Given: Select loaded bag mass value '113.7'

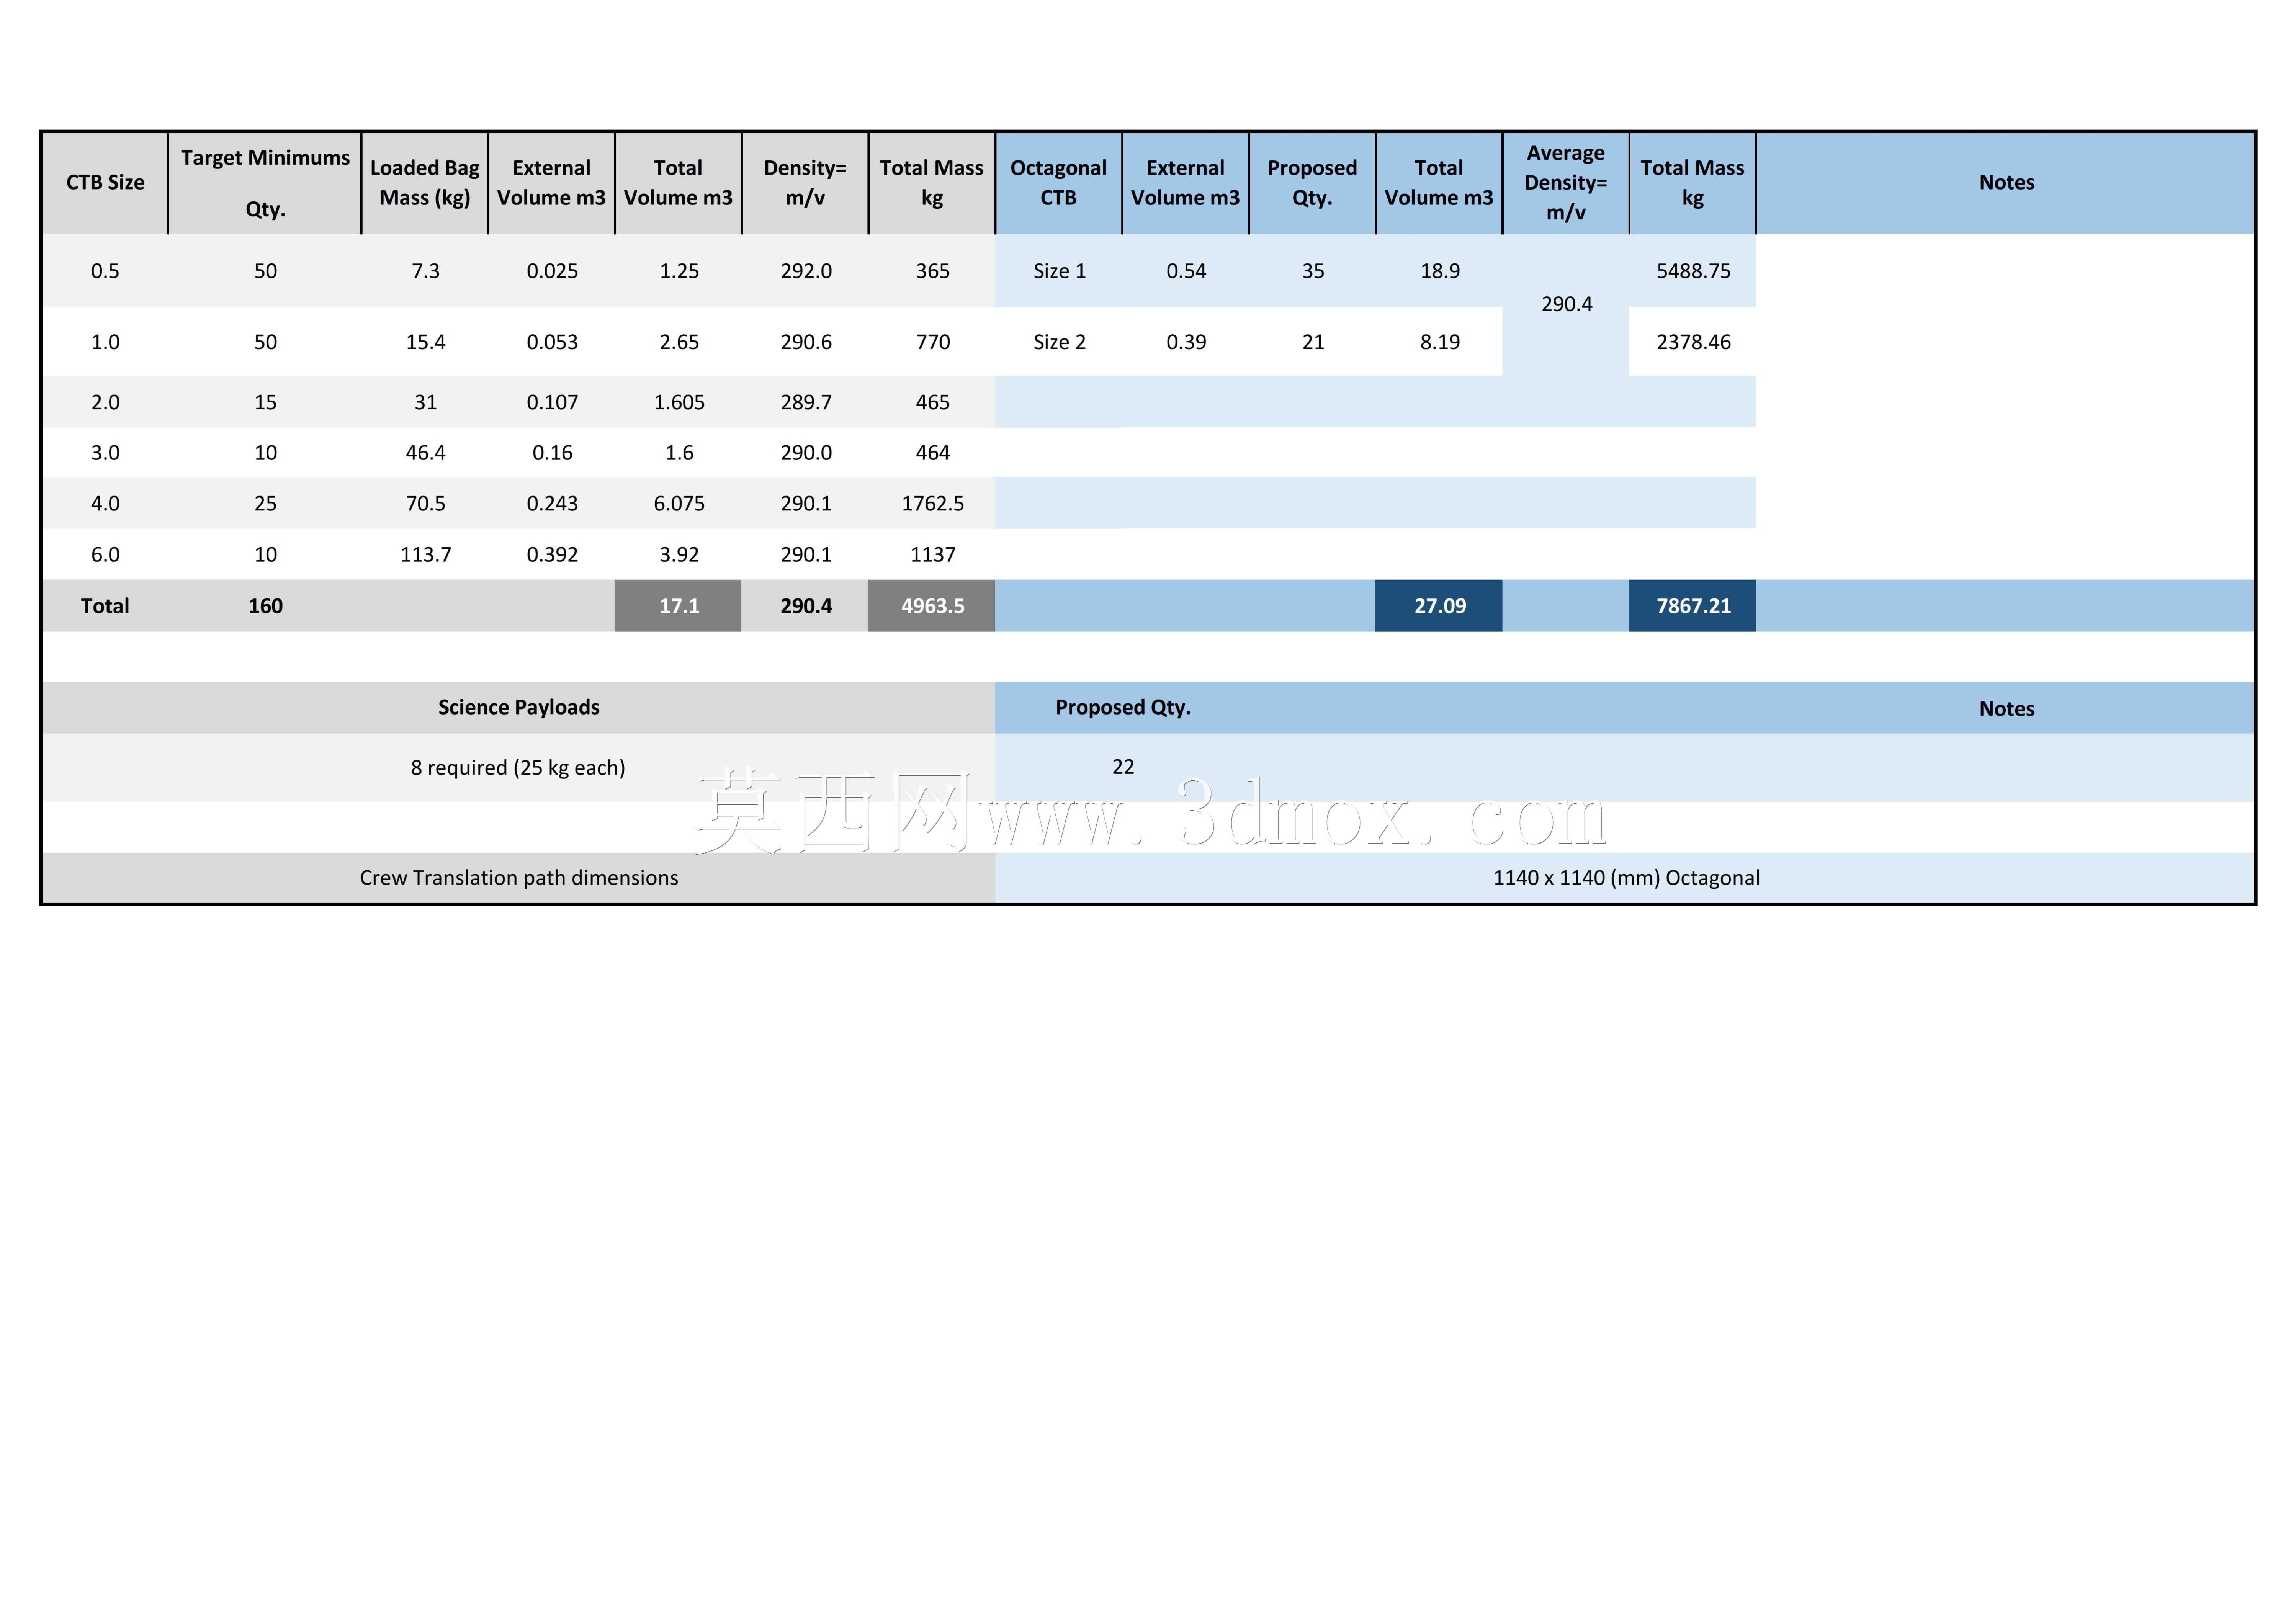Looking at the screenshot, I should tap(425, 554).
